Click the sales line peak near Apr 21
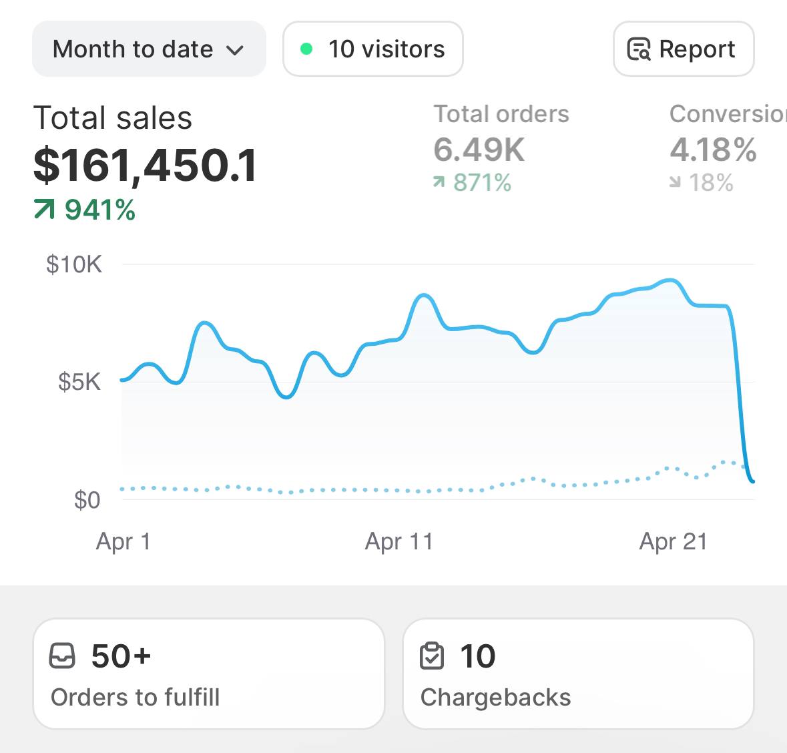Image resolution: width=787 pixels, height=753 pixels. (x=671, y=280)
